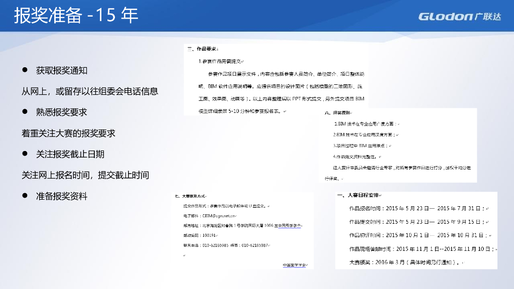Click the 作品提交时间 deadline line

tap(417, 221)
